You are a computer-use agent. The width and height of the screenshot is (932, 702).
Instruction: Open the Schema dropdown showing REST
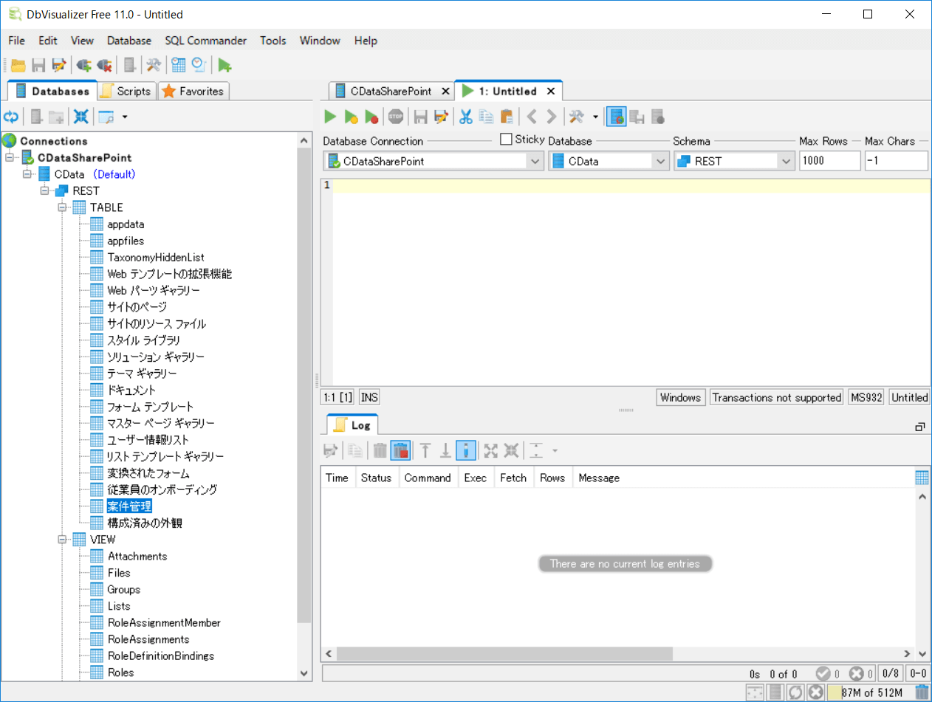tap(785, 161)
